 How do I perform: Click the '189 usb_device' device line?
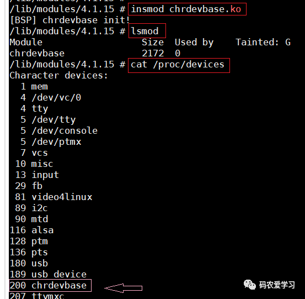click(48, 274)
